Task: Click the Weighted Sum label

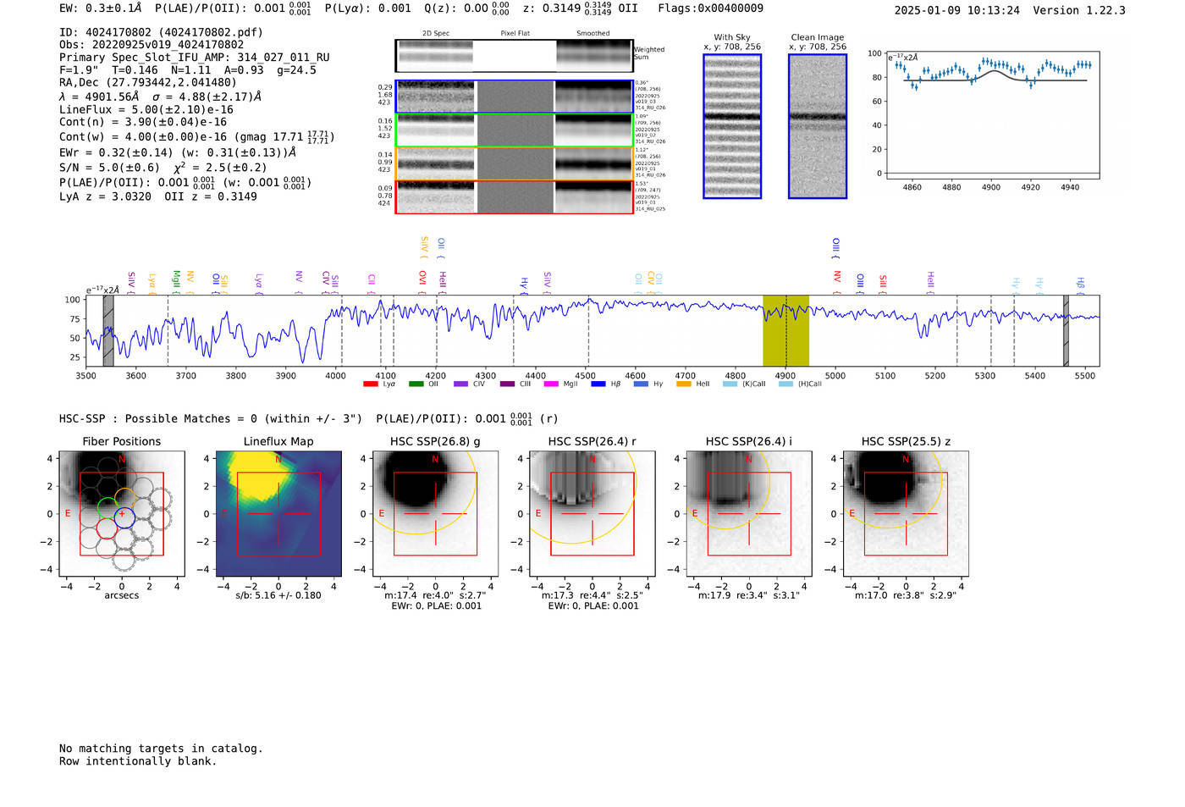Action: [649, 53]
